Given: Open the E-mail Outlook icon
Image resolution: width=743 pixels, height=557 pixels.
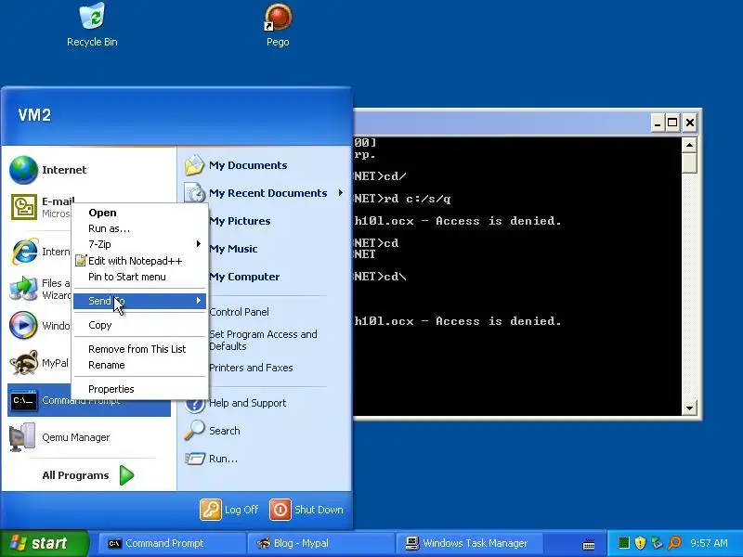Looking at the screenshot, I should coord(24,207).
